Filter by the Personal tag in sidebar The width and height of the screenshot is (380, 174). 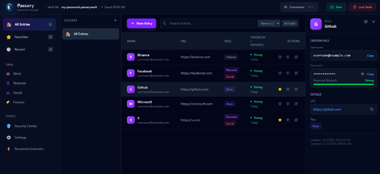point(19,83)
